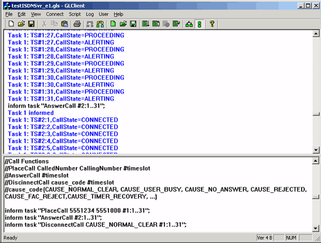Click the colored Connect to server icon

100,24
